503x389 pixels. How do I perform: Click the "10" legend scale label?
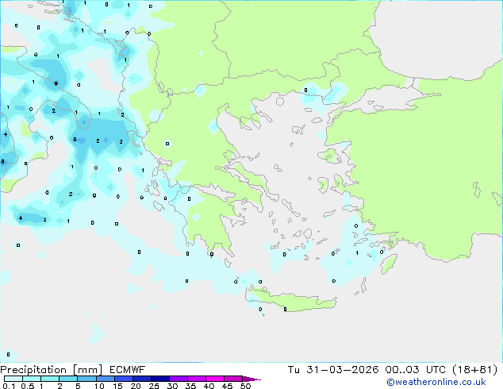tap(99, 386)
